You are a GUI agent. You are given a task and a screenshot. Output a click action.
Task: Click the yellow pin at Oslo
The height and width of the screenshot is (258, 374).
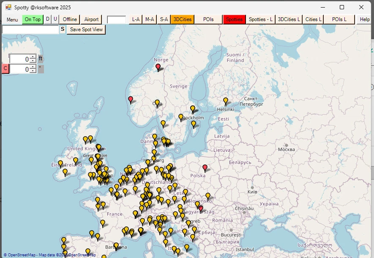tap(156, 102)
